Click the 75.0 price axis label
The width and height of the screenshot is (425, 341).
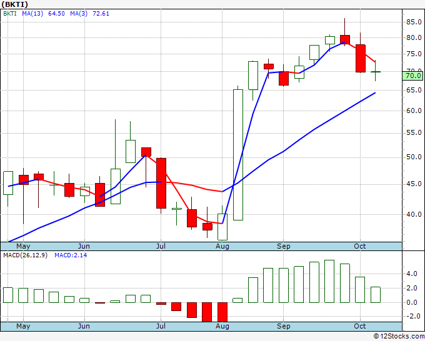point(414,54)
